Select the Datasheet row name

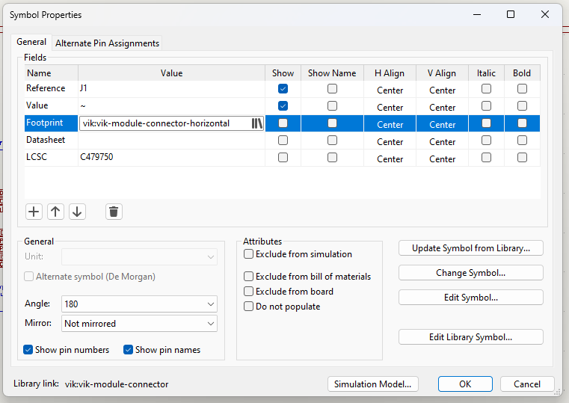click(51, 141)
